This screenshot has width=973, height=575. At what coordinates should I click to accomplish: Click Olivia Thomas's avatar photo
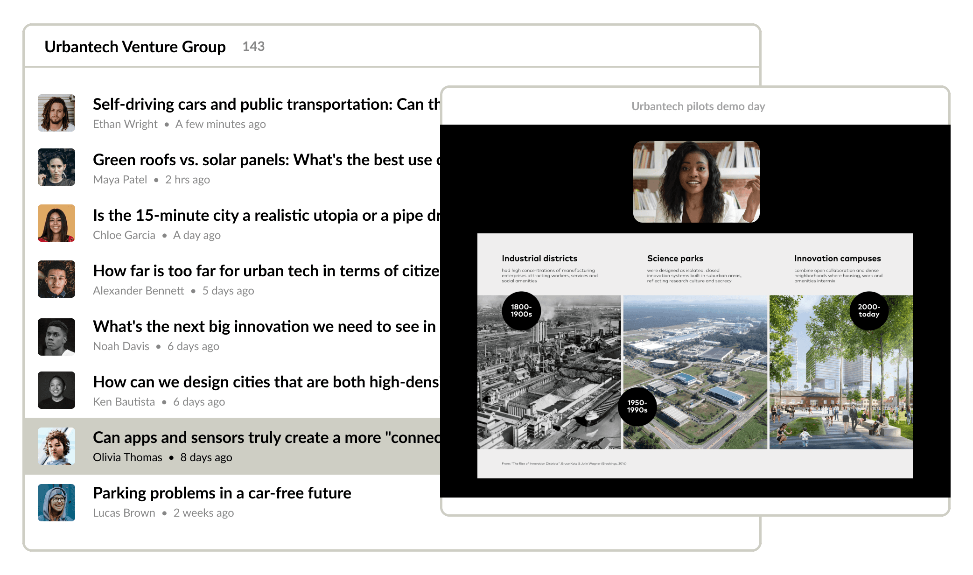pyautogui.click(x=56, y=446)
